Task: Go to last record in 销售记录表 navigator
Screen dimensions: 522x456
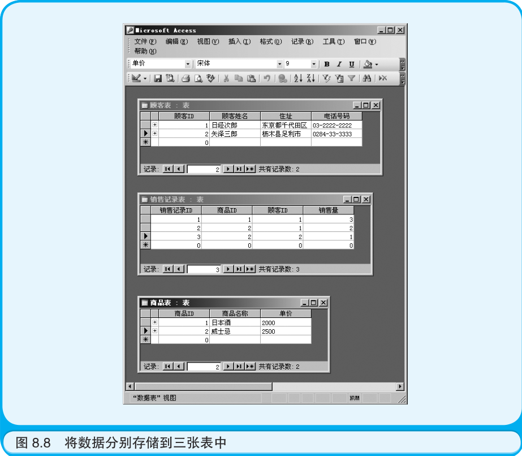Action: (239, 269)
